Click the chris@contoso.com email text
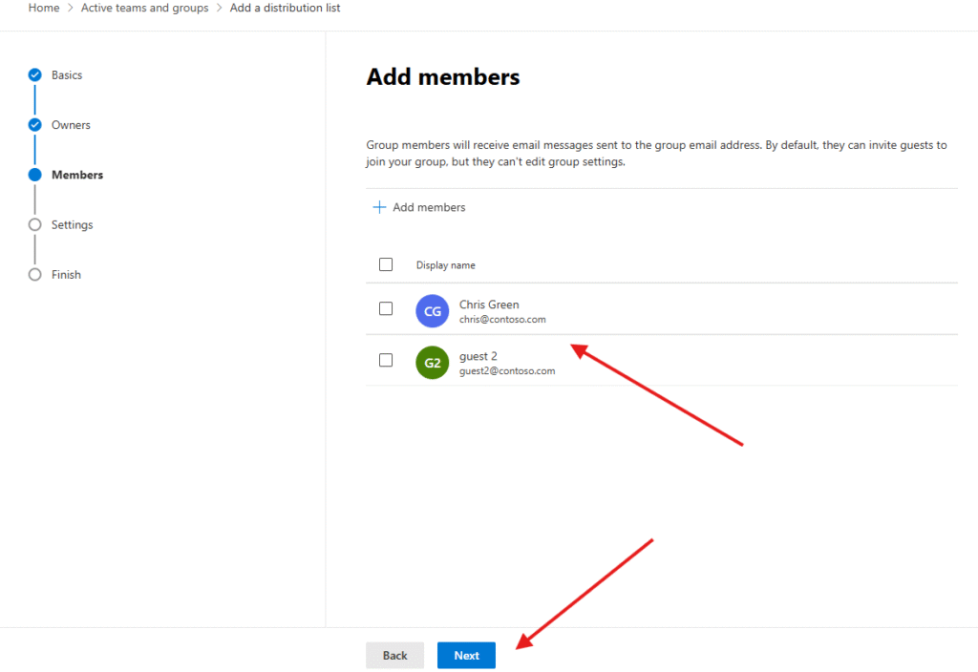 502,320
